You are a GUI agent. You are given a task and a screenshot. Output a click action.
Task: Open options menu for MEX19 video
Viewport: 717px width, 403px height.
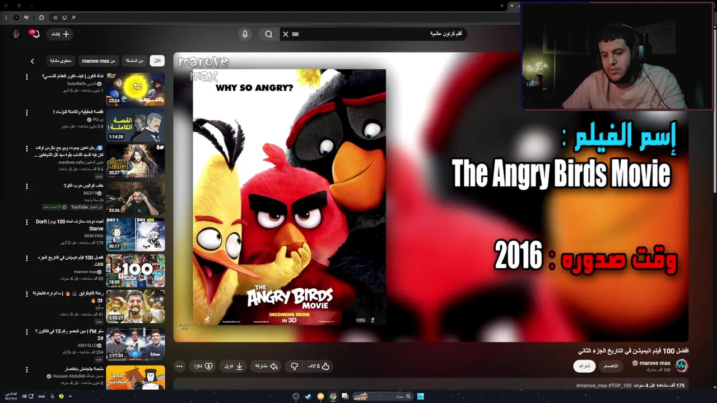coord(26,185)
